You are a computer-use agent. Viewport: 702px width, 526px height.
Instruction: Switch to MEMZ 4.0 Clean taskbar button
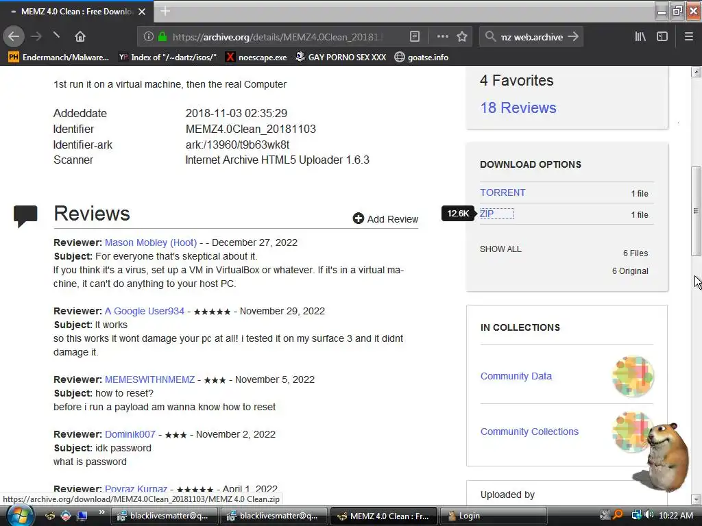click(383, 516)
